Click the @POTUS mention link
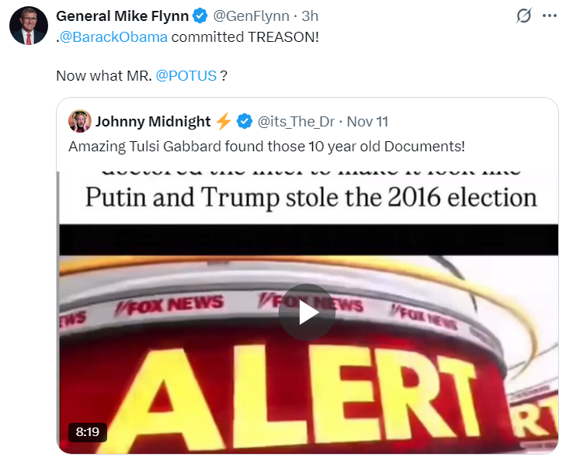The width and height of the screenshot is (573, 464). point(186,77)
